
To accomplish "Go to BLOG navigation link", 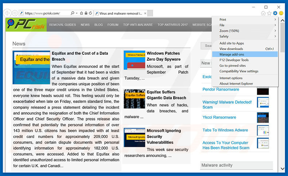I will click(98, 24).
